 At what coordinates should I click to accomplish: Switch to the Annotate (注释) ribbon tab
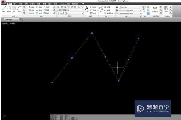[x=20, y=4]
